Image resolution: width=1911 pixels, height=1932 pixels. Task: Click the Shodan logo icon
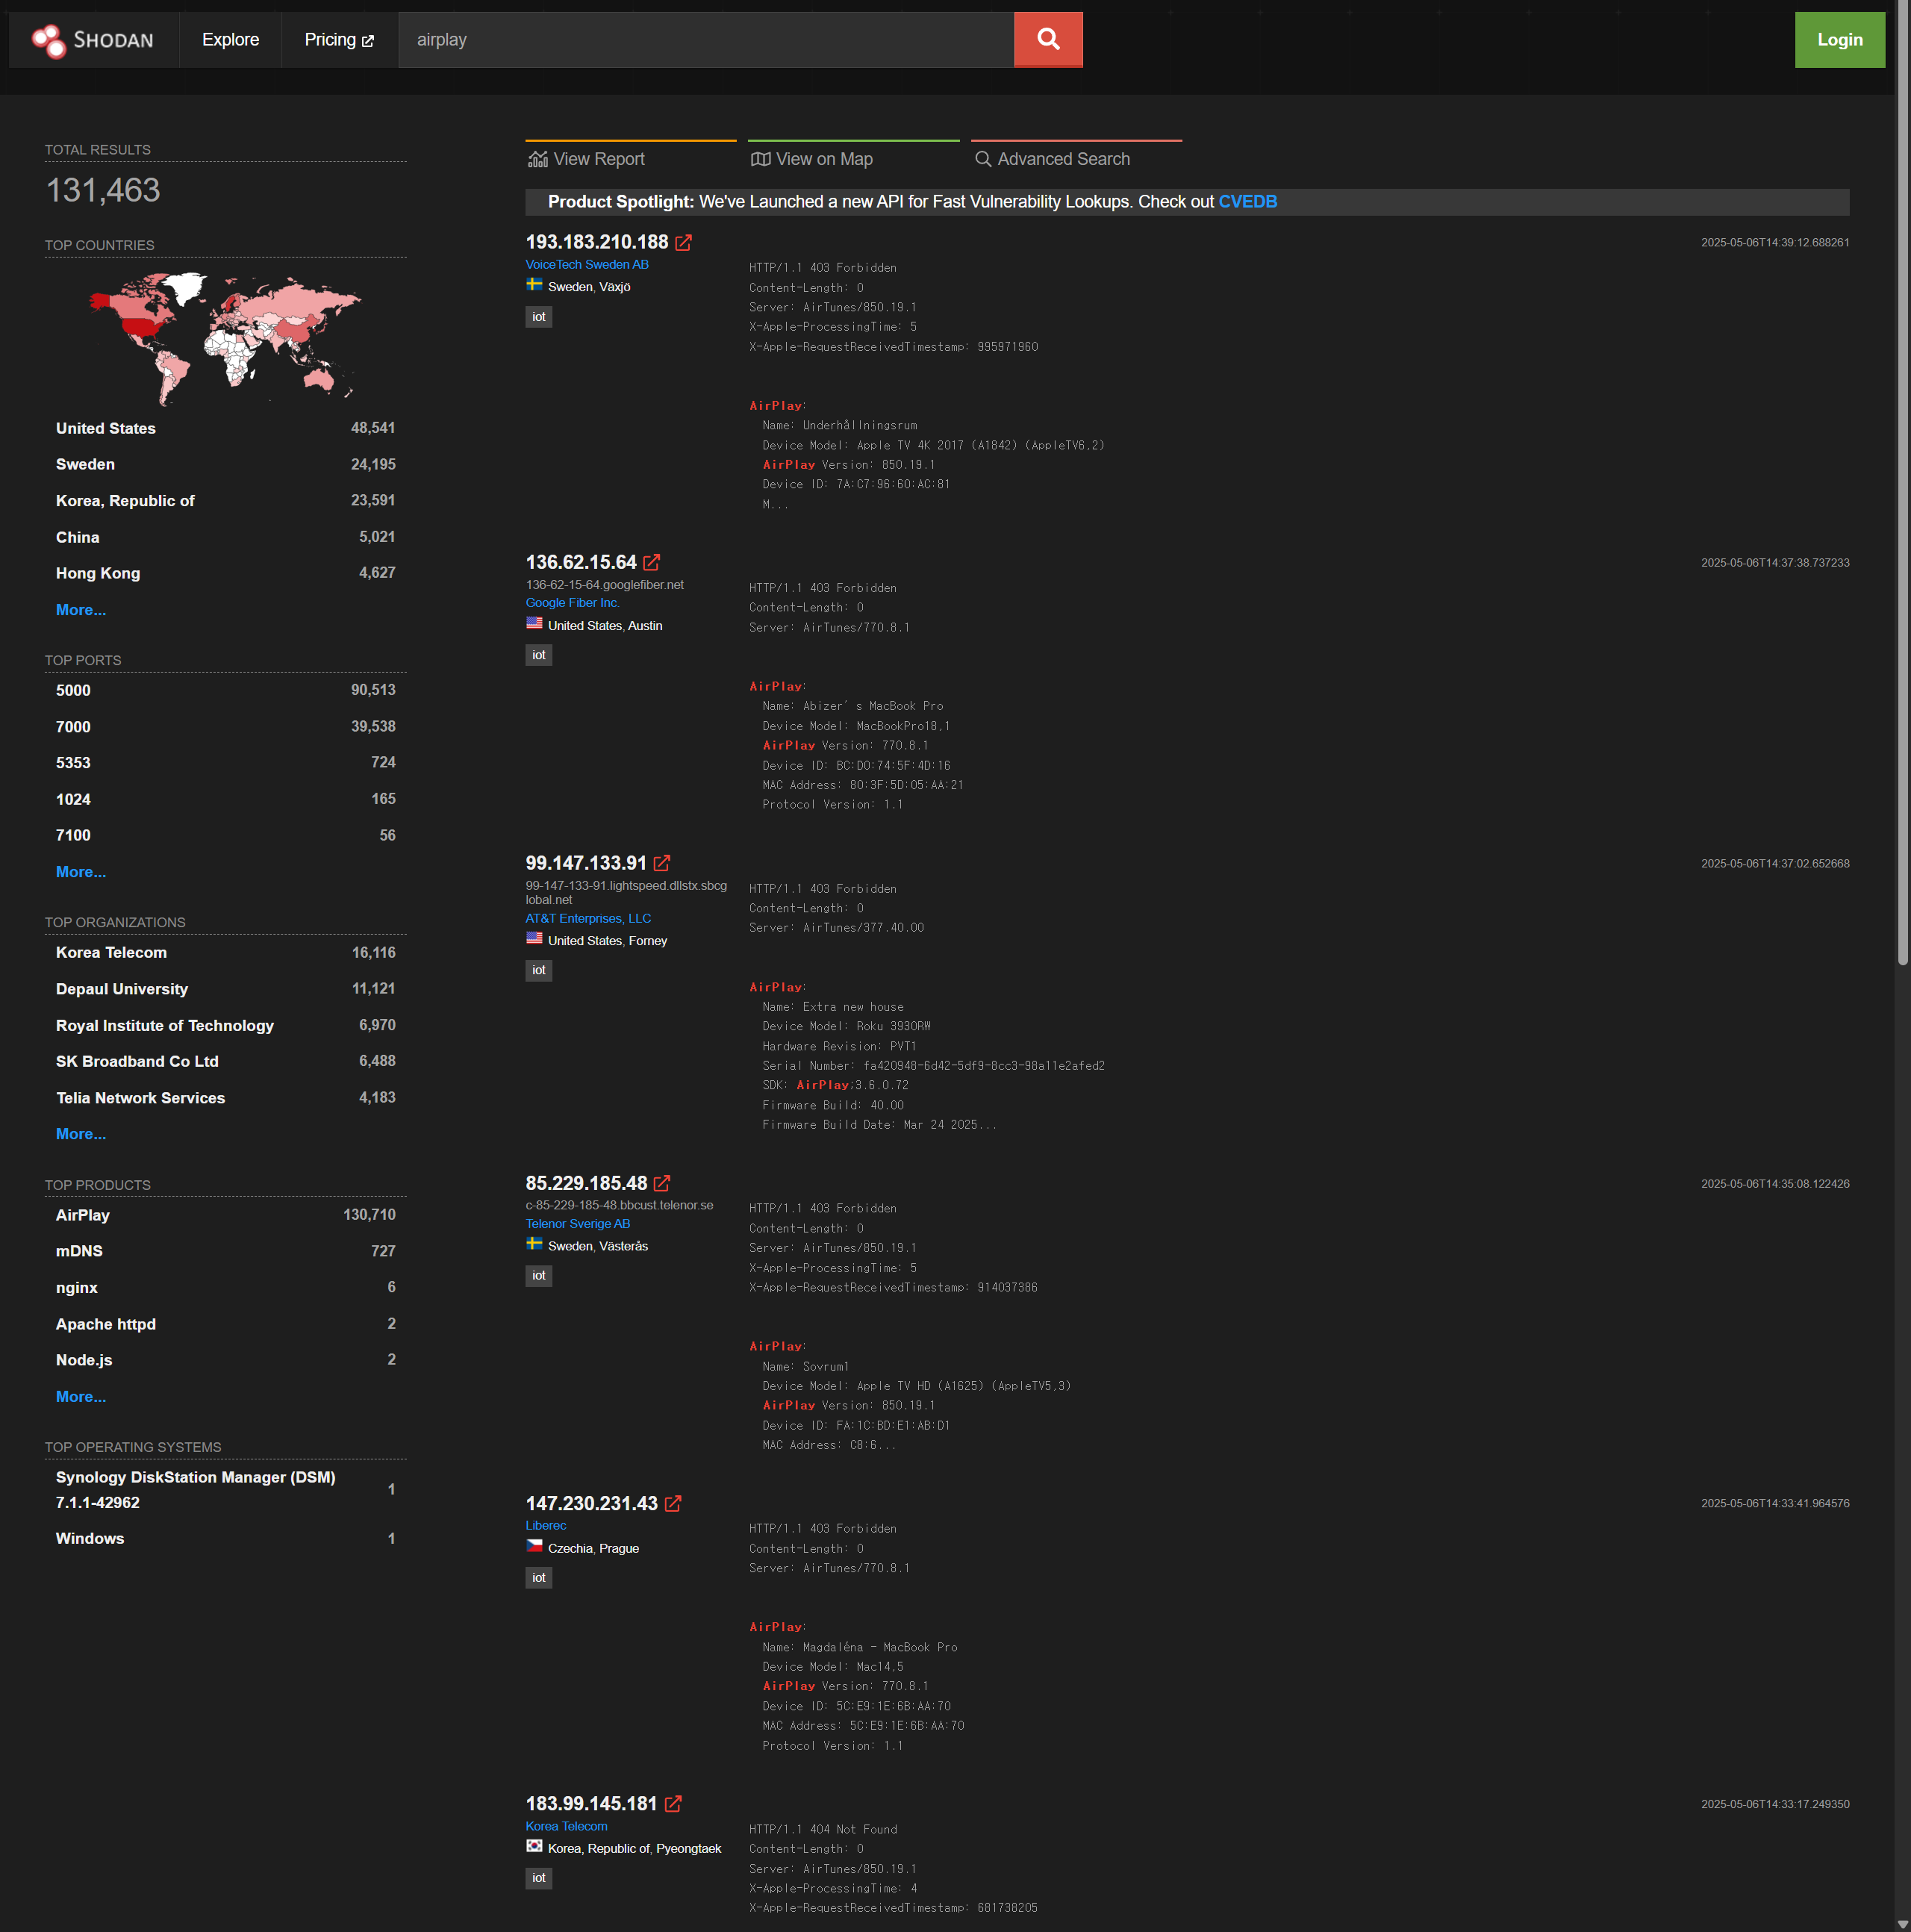click(48, 40)
